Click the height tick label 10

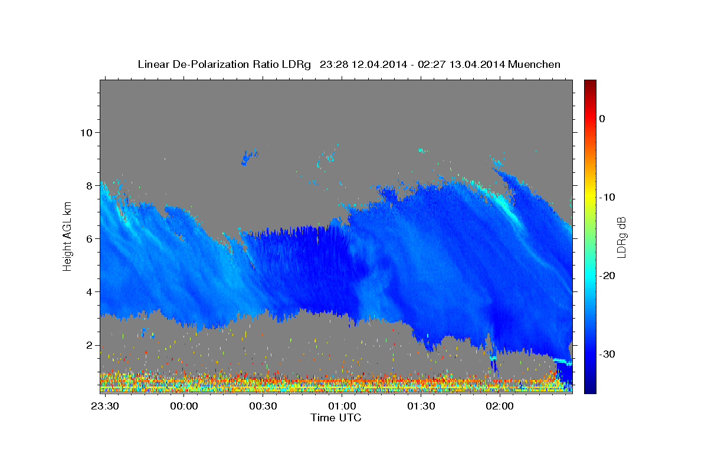(x=86, y=132)
